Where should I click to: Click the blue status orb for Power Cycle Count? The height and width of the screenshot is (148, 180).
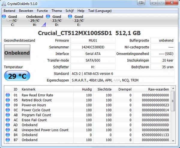click(8, 110)
